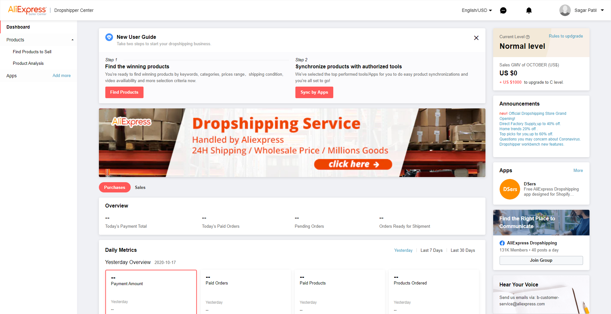Switch to the Sales tab
Viewport: 611px width, 314px height.
pyautogui.click(x=140, y=187)
